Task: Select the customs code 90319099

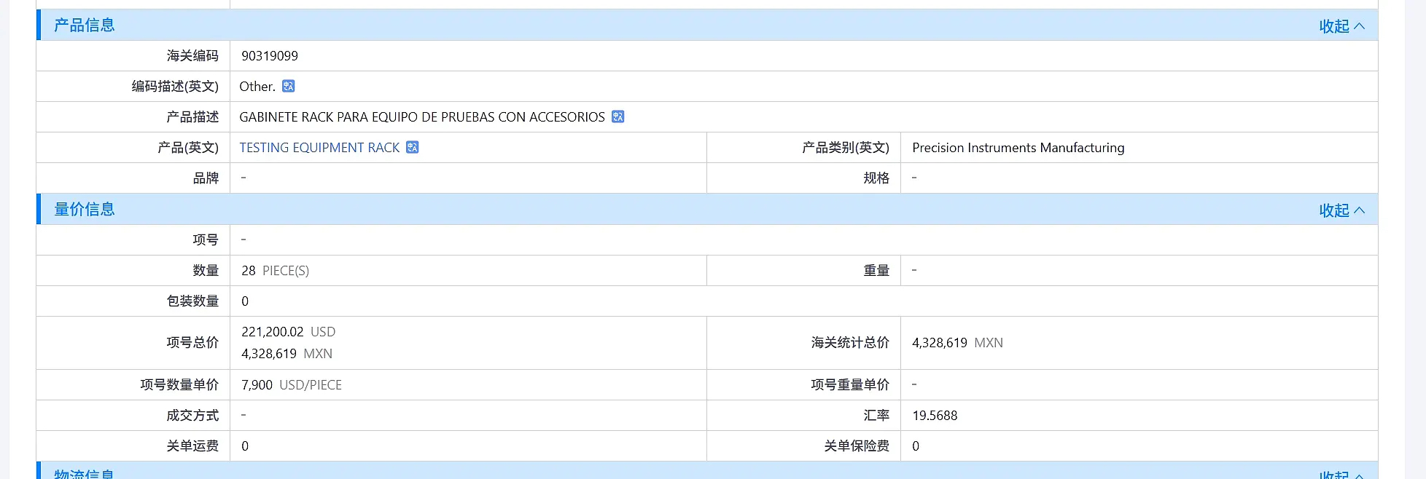Action: (270, 56)
